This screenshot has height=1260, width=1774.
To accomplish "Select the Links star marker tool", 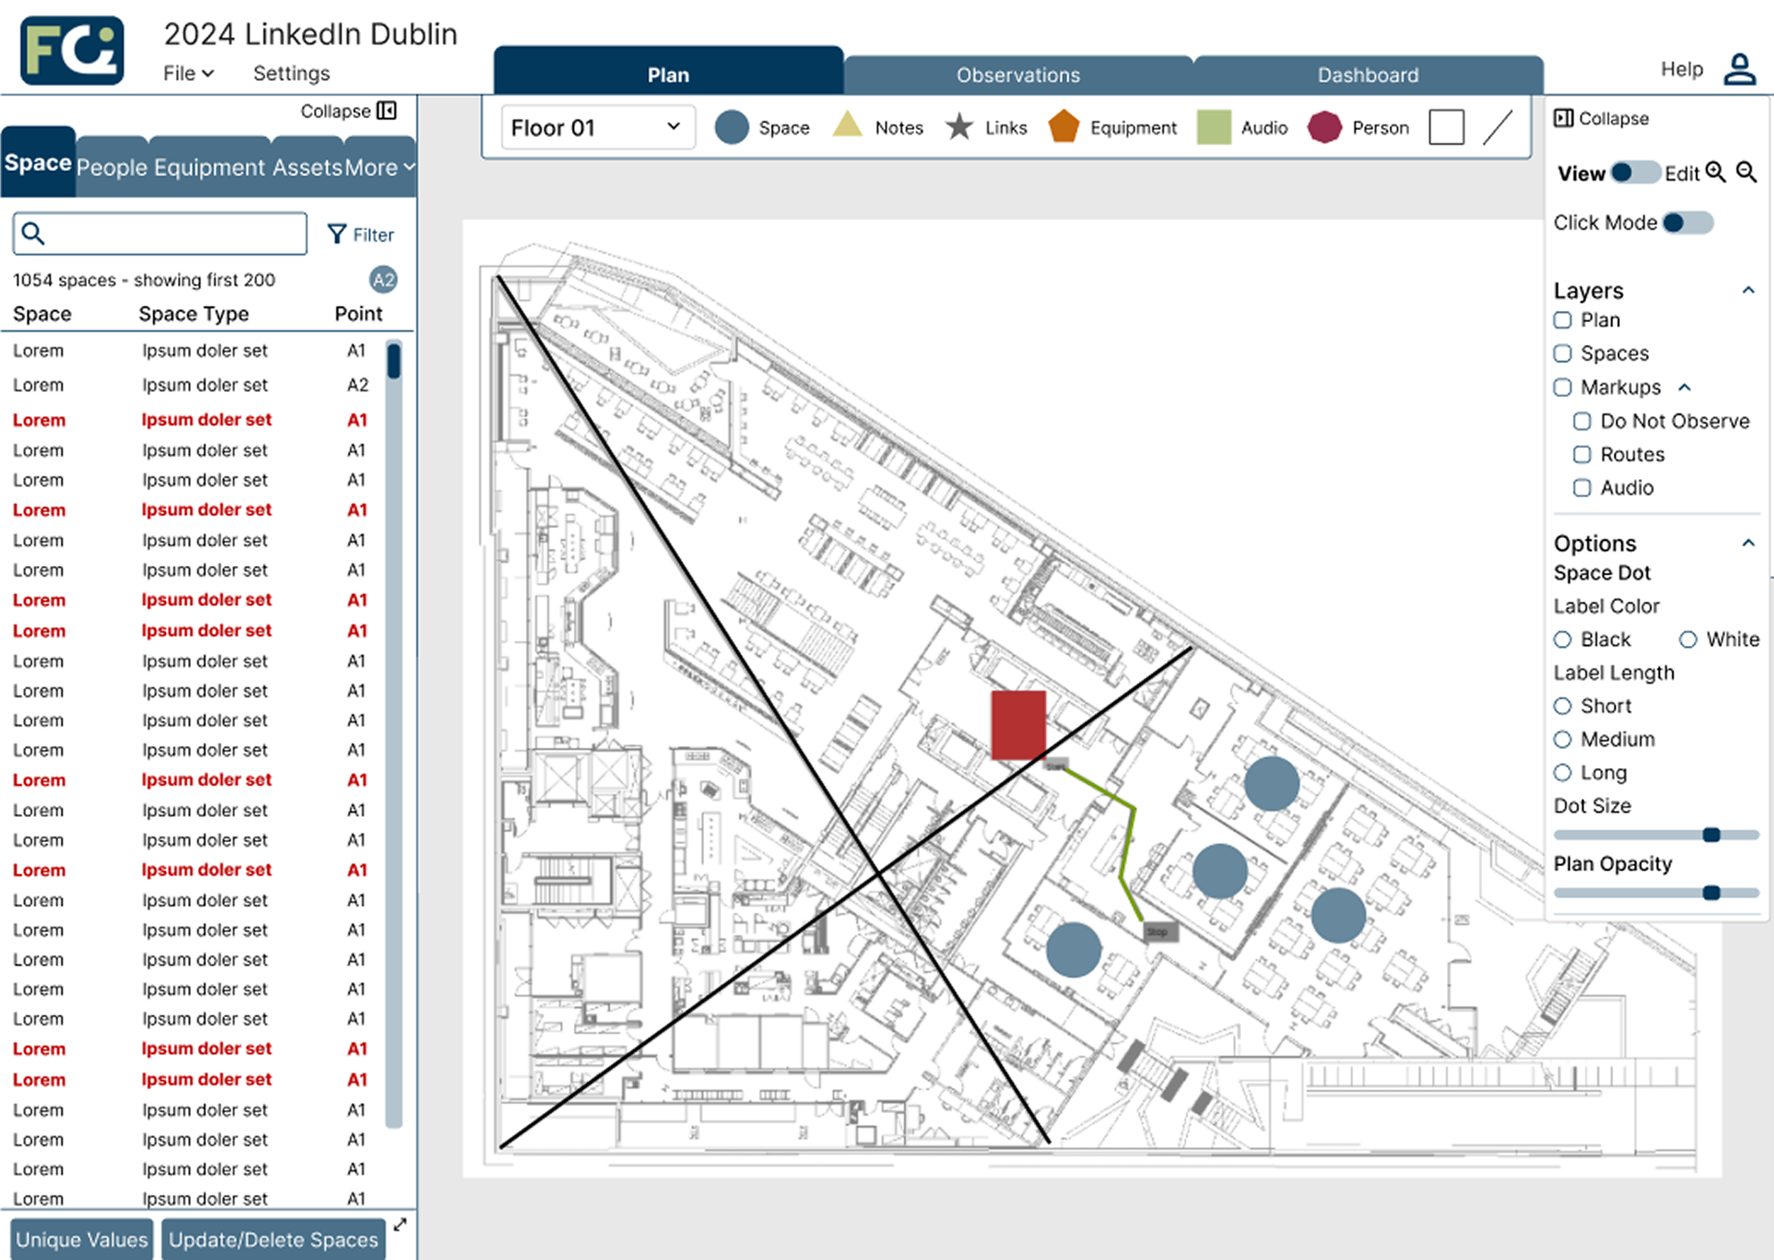I will point(959,126).
